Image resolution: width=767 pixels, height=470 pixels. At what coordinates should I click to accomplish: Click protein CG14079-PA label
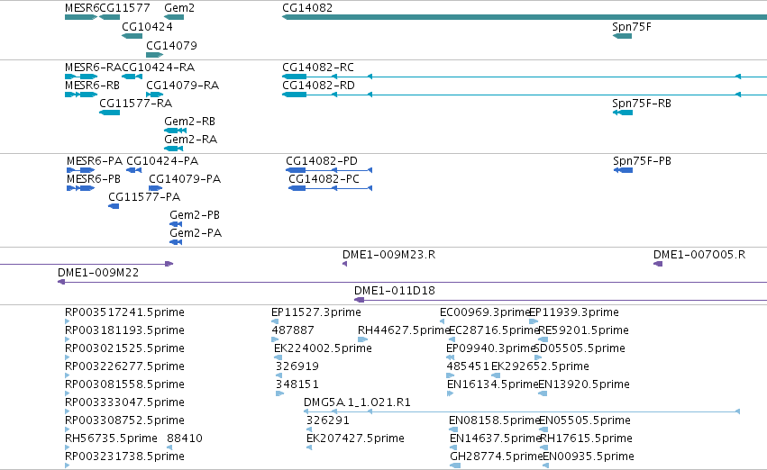[x=185, y=179]
